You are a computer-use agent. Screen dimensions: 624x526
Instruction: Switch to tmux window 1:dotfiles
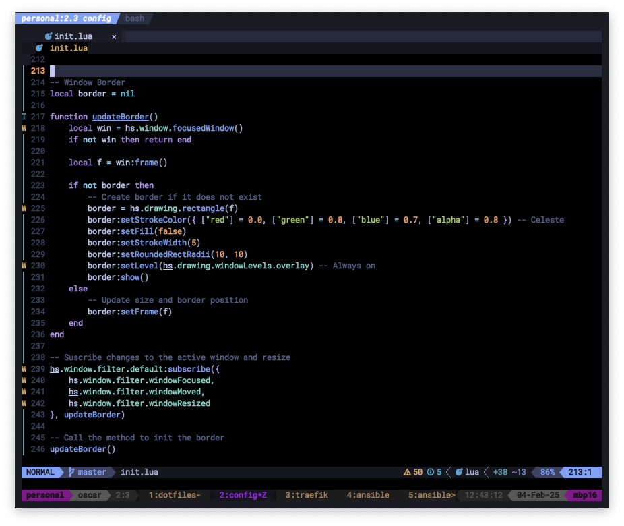click(x=175, y=496)
